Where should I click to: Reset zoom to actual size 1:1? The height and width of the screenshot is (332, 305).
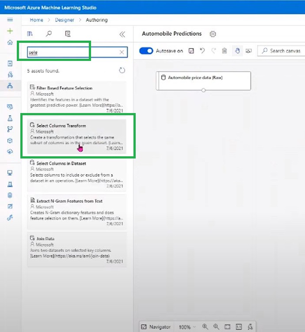click(239, 327)
